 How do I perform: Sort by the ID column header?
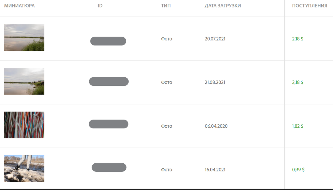click(x=100, y=6)
